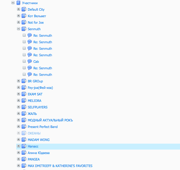Expand the faded ОКЕАНЫ topic
This screenshot has height=170, width=180.
[x=19, y=133]
